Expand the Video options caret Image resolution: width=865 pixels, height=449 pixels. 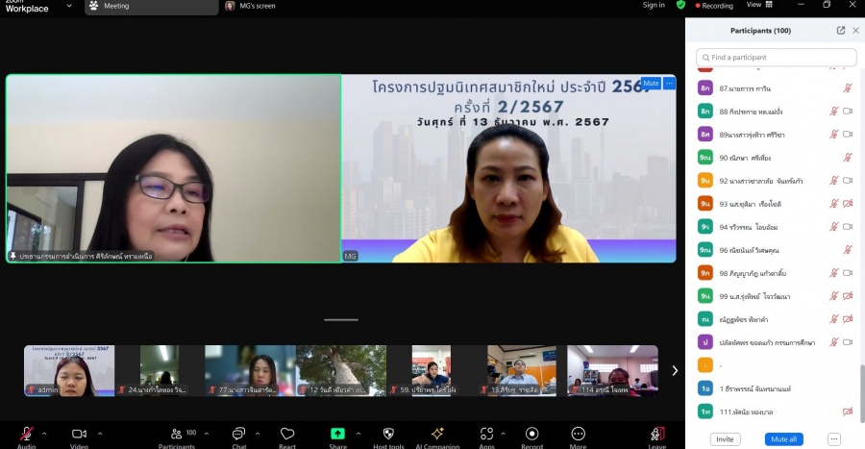[x=99, y=434]
